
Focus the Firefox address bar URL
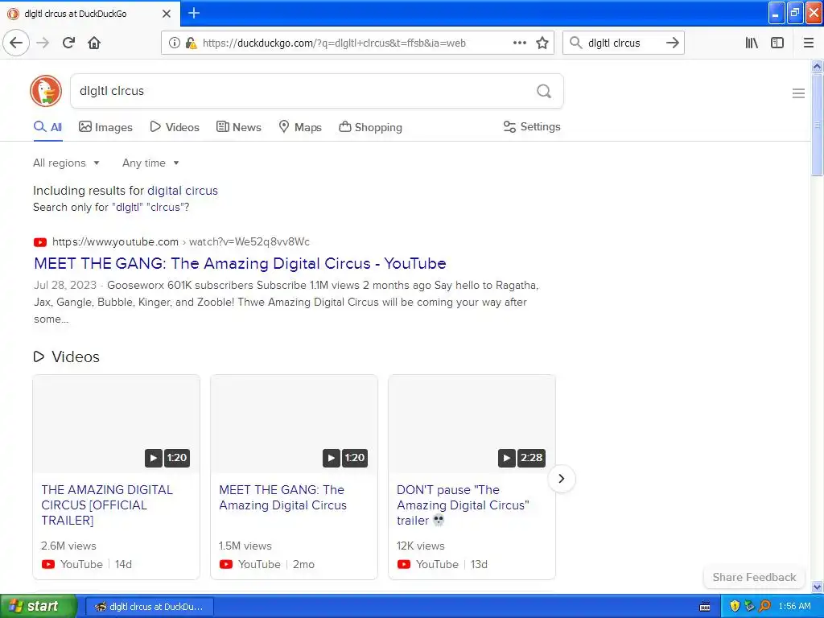[x=334, y=43]
